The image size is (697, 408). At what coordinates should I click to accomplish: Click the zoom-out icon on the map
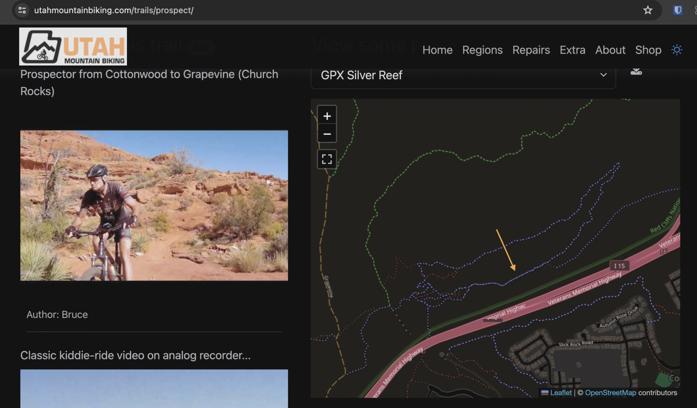pos(326,133)
